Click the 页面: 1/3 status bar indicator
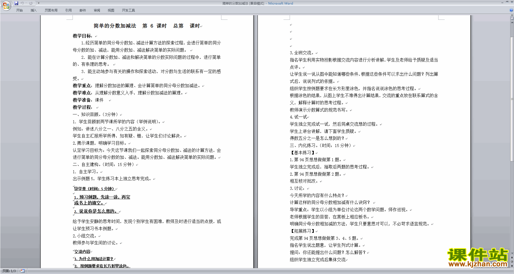 pyautogui.click(x=9, y=271)
